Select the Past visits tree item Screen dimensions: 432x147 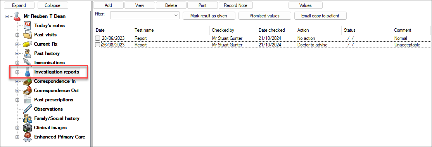point(45,35)
